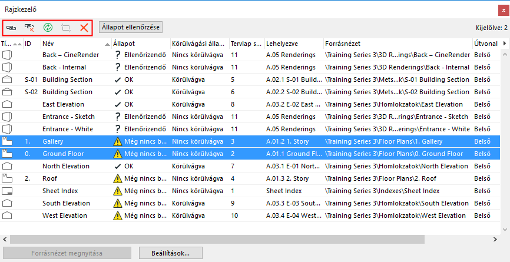
Task: Click 3D icon of Entrance - Sketch row
Action: pyautogui.click(x=7, y=117)
